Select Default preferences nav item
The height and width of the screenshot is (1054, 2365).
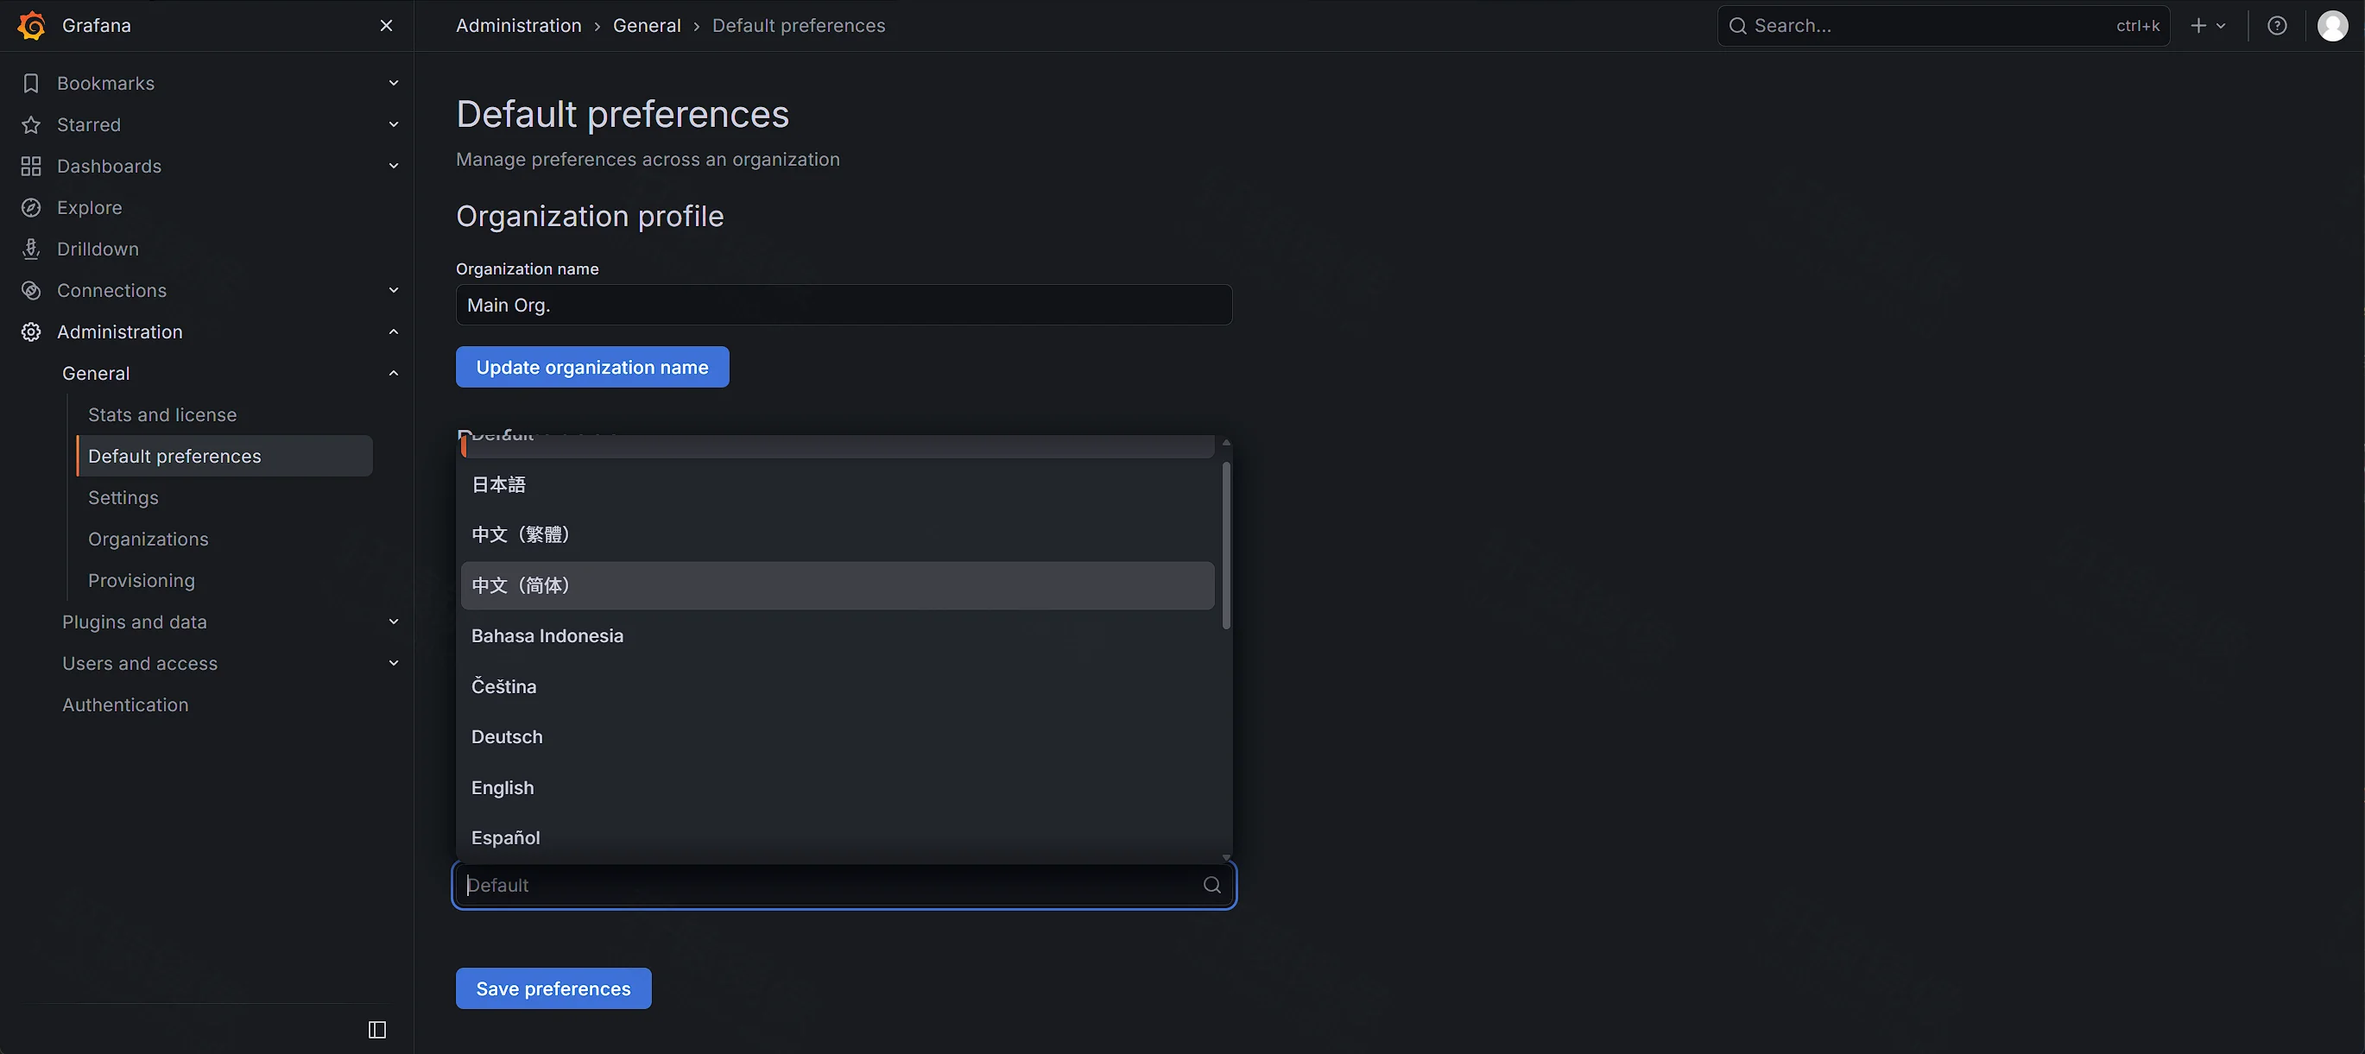pyautogui.click(x=225, y=457)
